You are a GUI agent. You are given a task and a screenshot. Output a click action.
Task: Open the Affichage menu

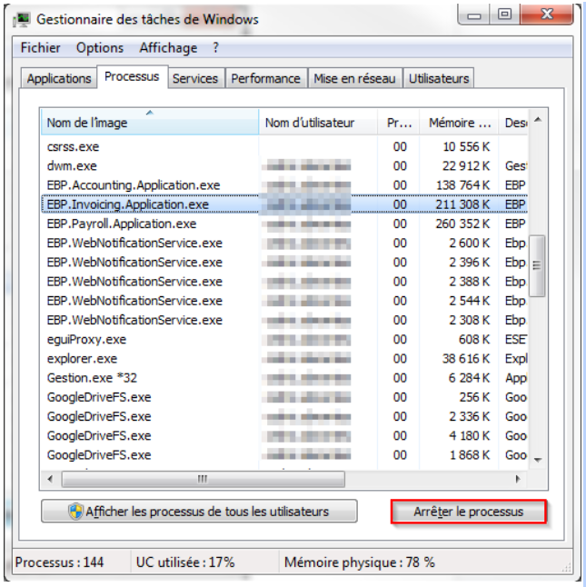[x=168, y=47]
